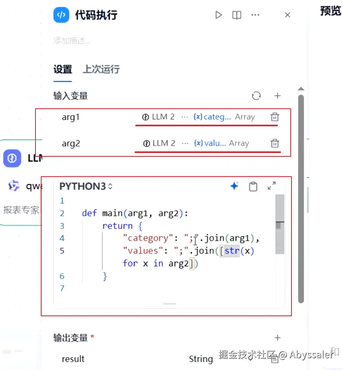Screen dimensions: 343x370
Task: Add a new output variable
Action: pos(277,338)
